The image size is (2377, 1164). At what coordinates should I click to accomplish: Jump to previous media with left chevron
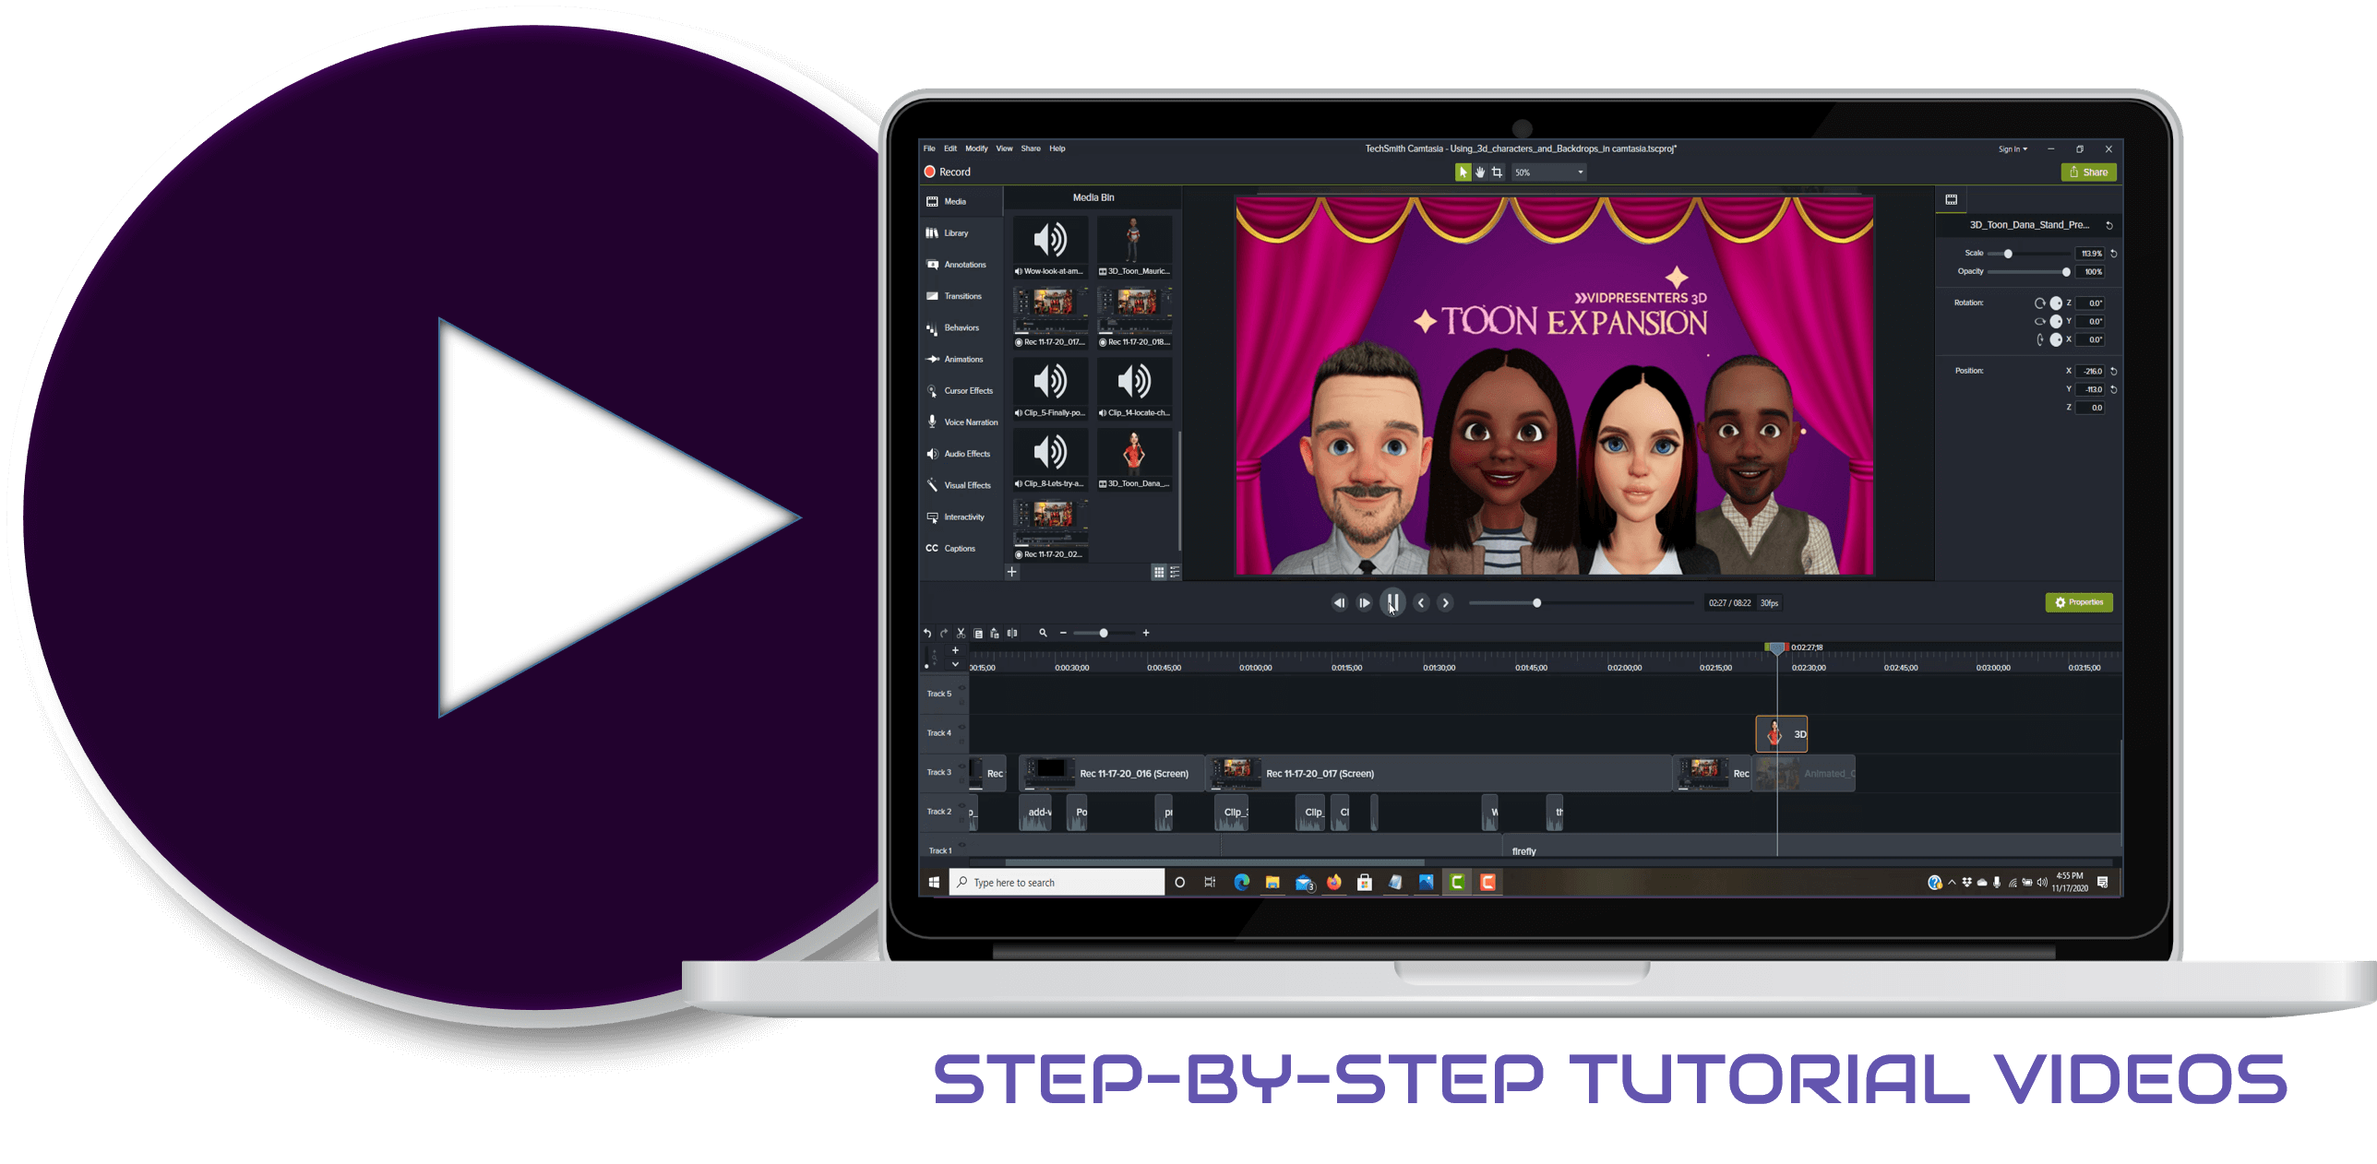1421,602
